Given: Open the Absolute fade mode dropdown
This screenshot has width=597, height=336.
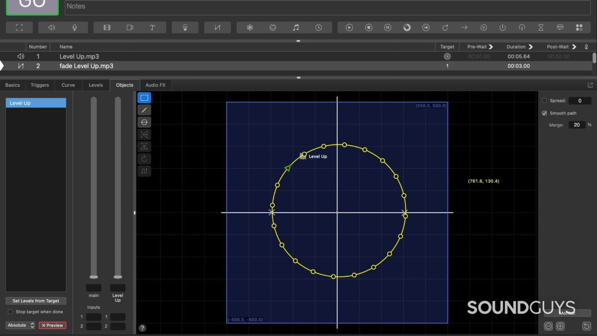Looking at the screenshot, I should pos(20,325).
